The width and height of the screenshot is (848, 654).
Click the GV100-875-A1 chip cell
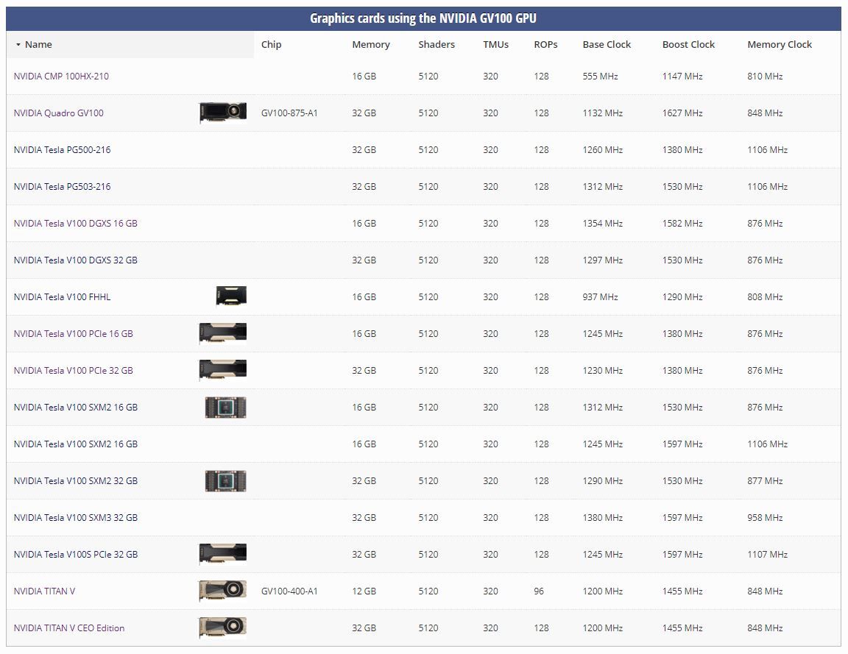pos(289,113)
